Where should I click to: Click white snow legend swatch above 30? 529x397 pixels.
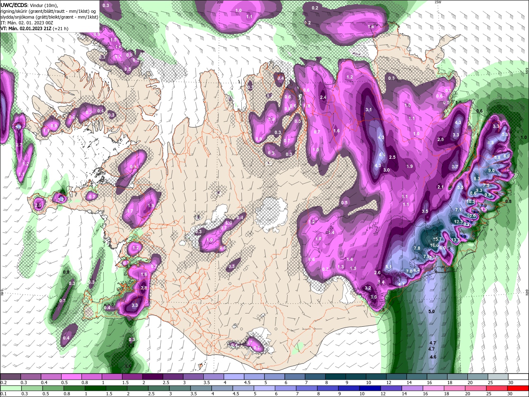pos(517,377)
